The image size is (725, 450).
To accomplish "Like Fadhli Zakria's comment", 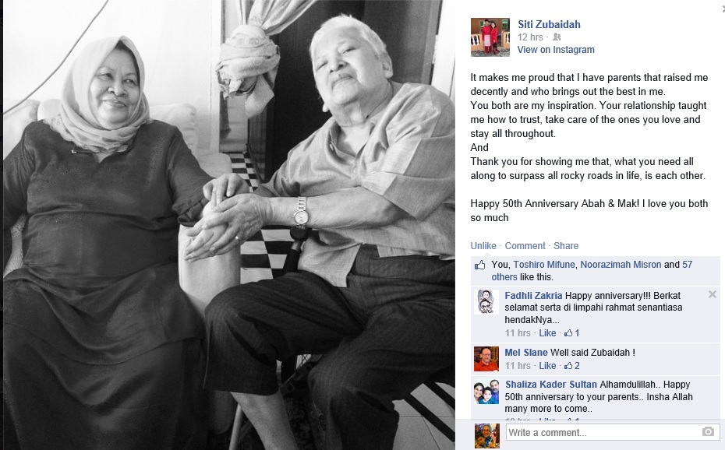I will (547, 333).
